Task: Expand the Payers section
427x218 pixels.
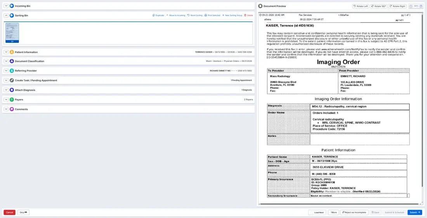Action: click(x=6, y=100)
